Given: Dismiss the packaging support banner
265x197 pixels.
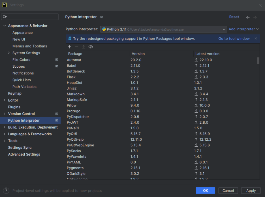Looking at the screenshot, I should click(x=256, y=38).
